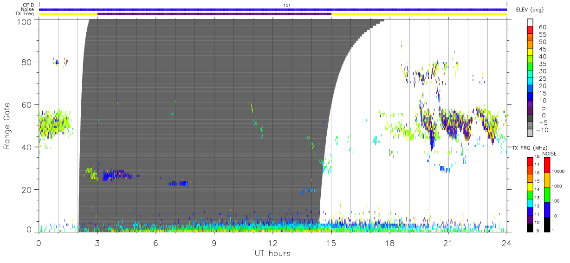Click the Range Gate axis title

(x=7, y=125)
